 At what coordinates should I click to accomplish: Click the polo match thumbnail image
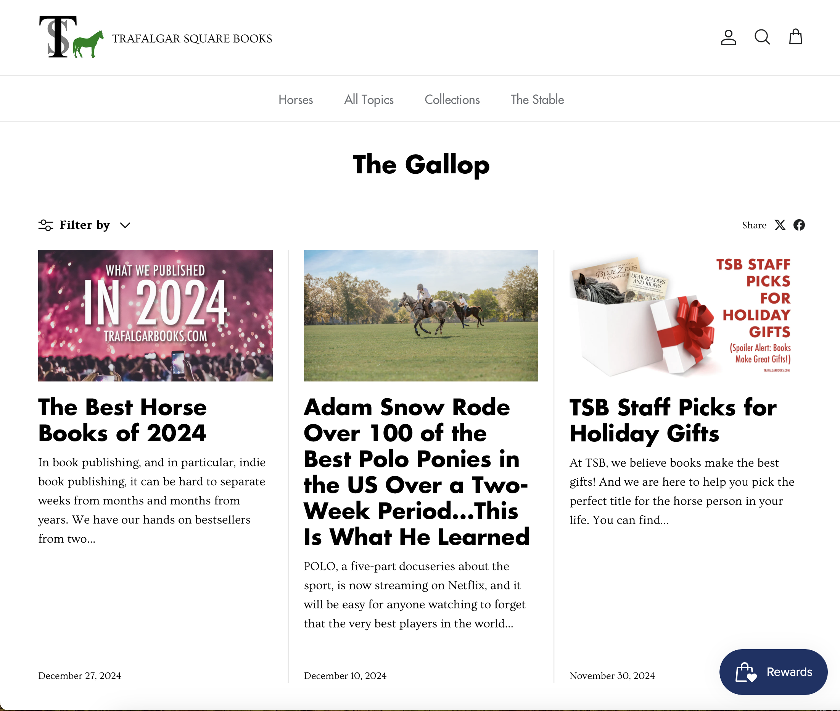coord(421,315)
